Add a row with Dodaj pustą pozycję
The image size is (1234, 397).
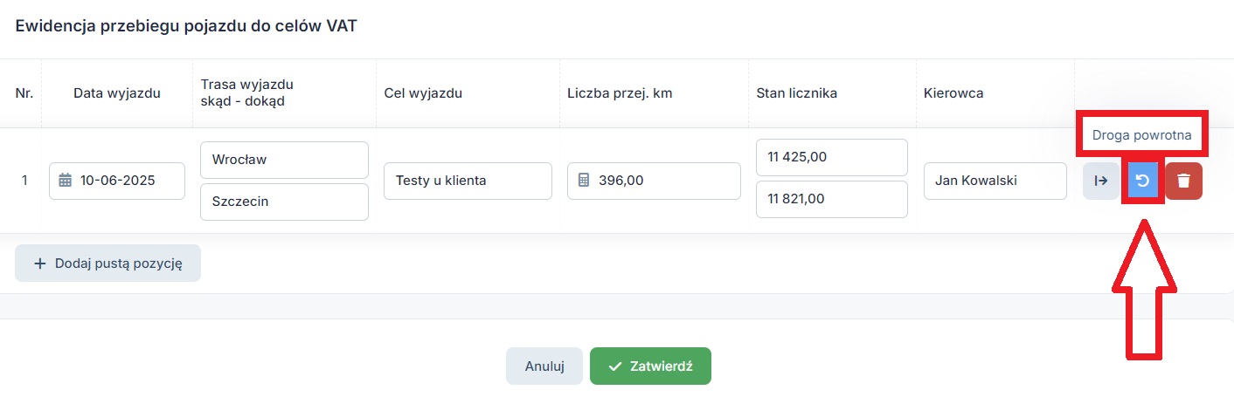coord(108,264)
